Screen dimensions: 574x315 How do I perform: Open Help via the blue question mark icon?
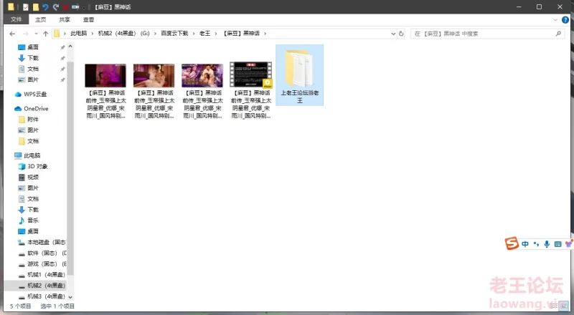[565, 20]
